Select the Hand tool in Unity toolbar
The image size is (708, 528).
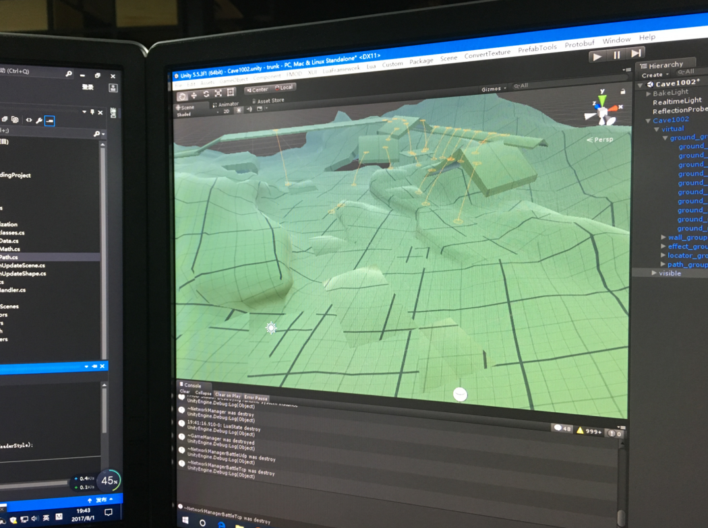point(182,96)
